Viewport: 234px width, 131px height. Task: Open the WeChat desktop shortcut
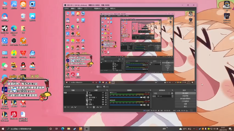pos(4,66)
